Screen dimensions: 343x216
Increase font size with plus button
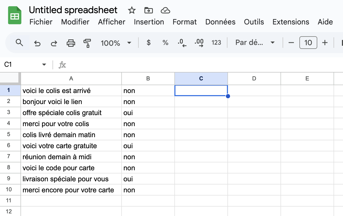(x=325, y=43)
